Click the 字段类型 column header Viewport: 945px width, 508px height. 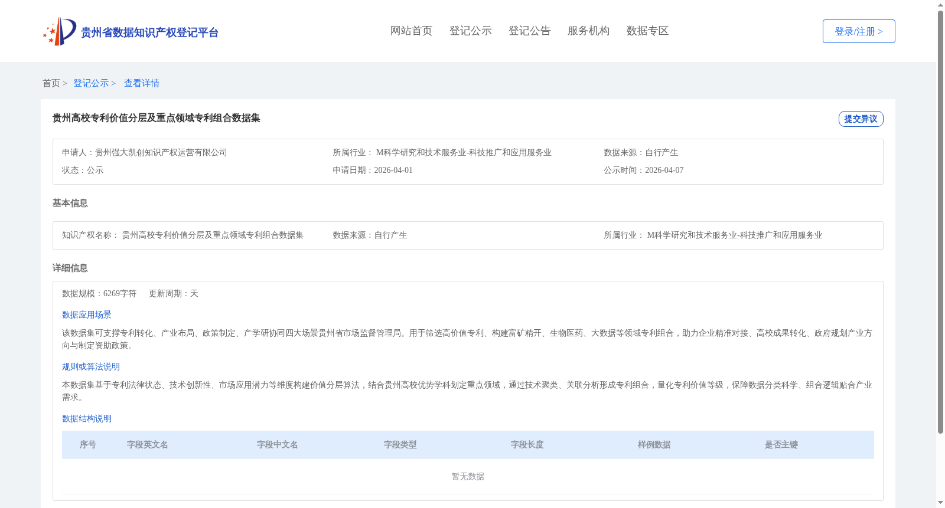pos(400,445)
